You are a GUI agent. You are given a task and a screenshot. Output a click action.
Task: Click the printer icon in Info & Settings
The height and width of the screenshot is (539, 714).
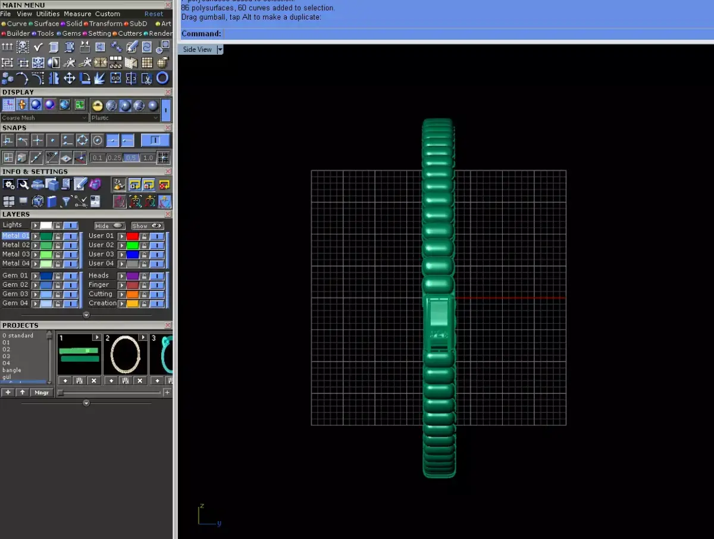(x=37, y=184)
